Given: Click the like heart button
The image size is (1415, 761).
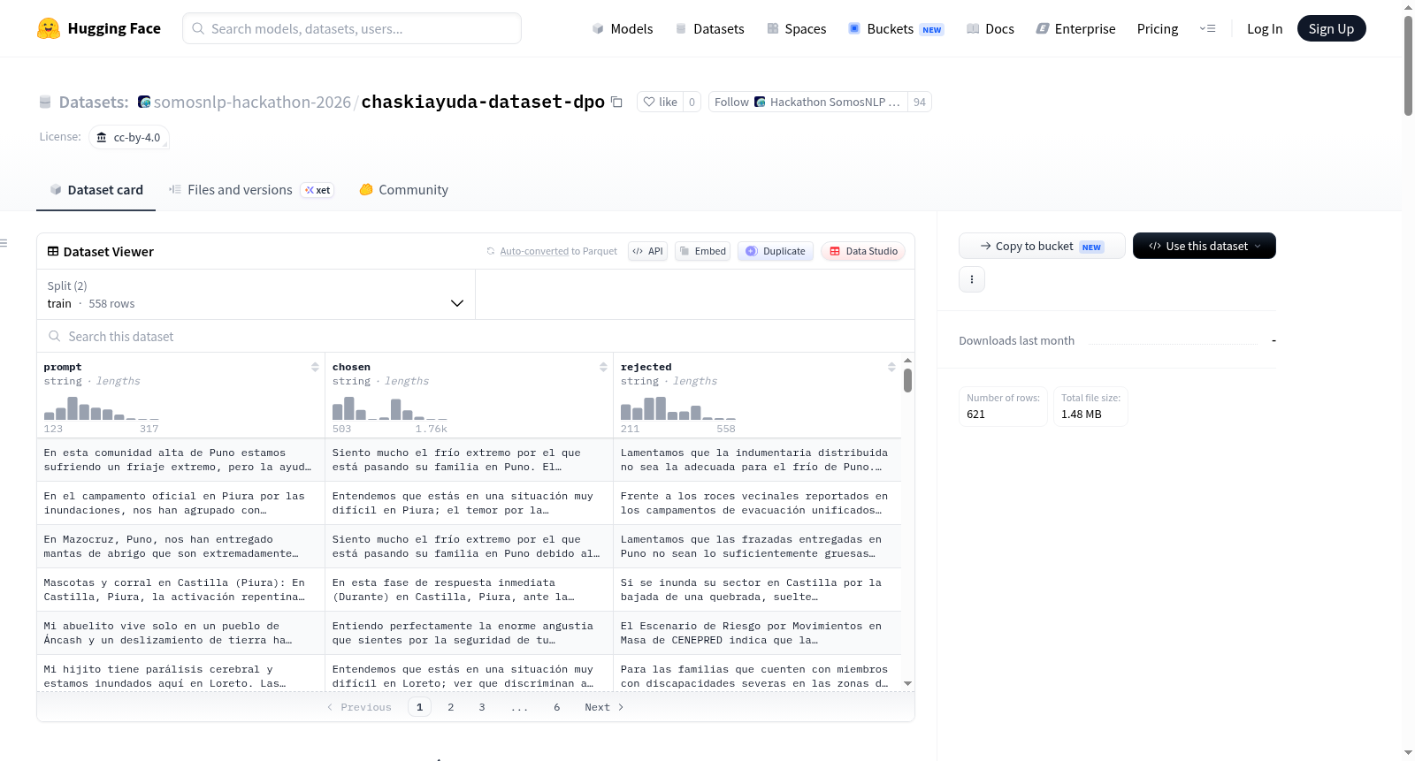Looking at the screenshot, I should coord(660,103).
